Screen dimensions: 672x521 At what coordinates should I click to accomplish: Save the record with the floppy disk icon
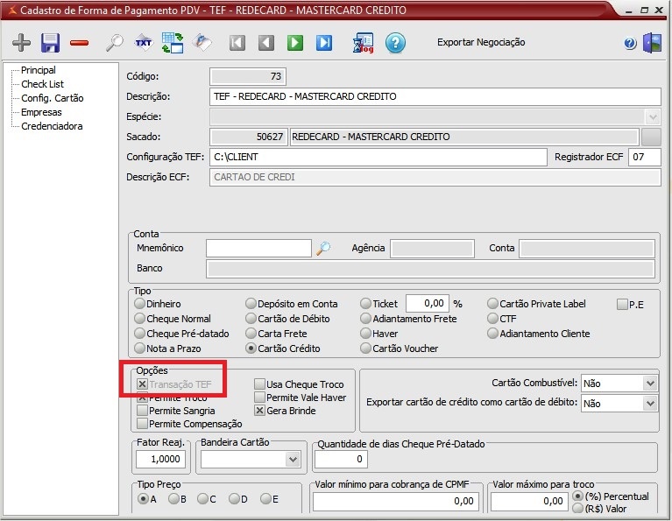click(50, 43)
